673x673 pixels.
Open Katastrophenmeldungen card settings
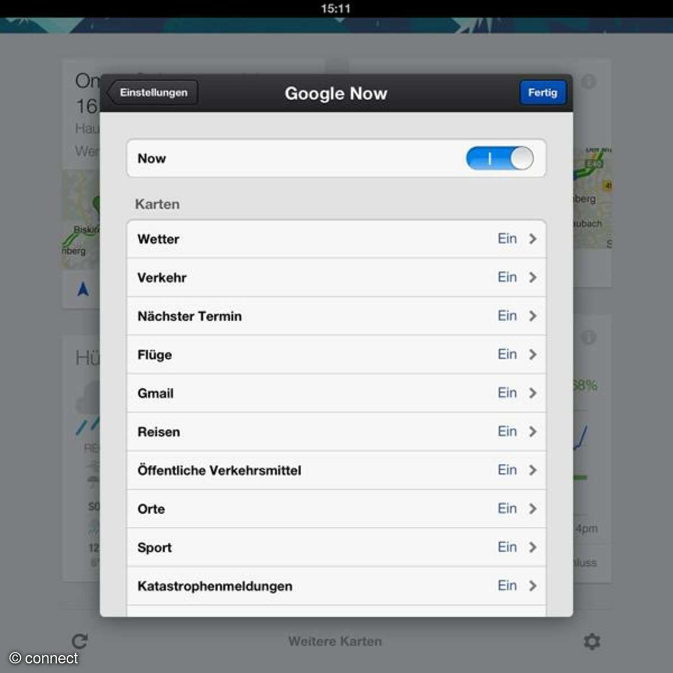pos(336,586)
